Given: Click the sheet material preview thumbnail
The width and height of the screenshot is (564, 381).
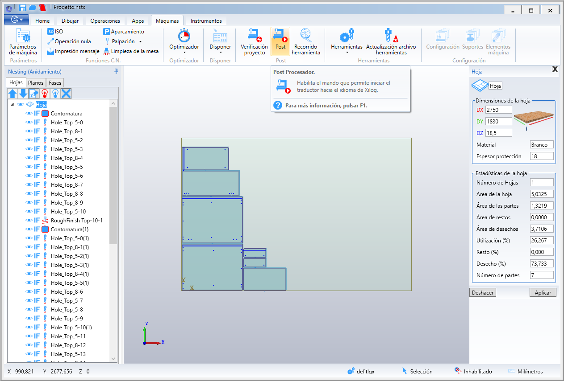Looking at the screenshot, I should 534,120.
